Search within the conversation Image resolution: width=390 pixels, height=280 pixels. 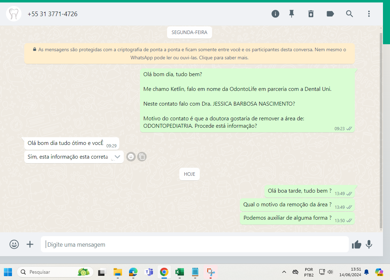click(350, 14)
